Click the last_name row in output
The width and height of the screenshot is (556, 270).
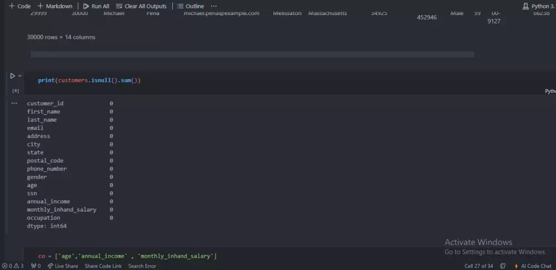pos(70,120)
